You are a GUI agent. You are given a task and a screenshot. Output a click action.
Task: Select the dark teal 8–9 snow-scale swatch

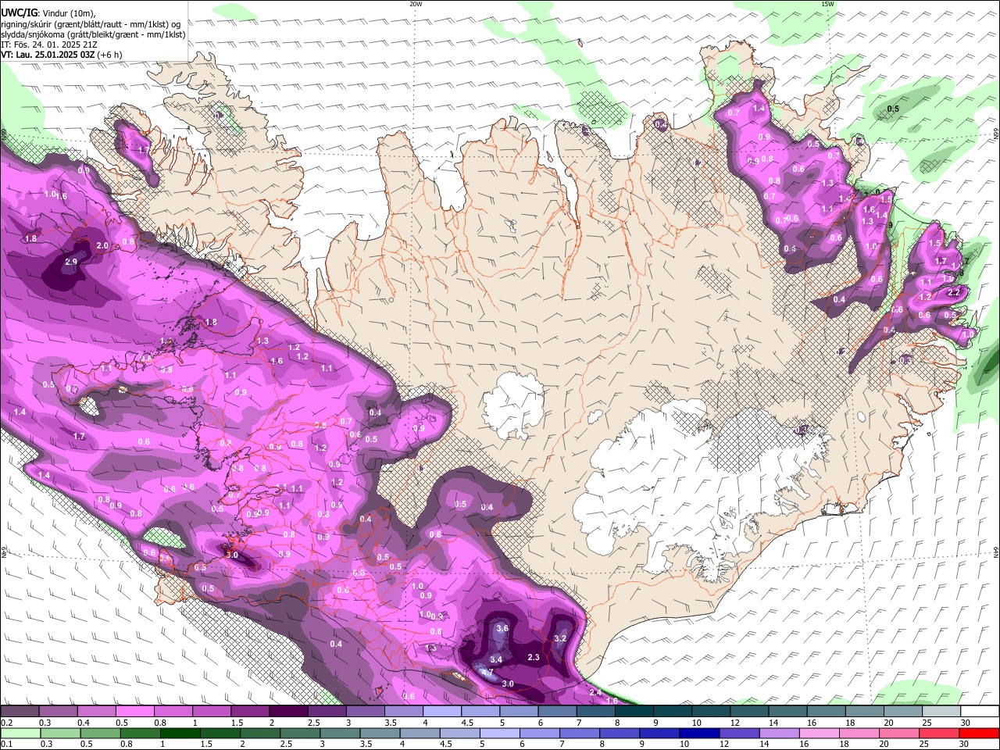[x=634, y=711]
